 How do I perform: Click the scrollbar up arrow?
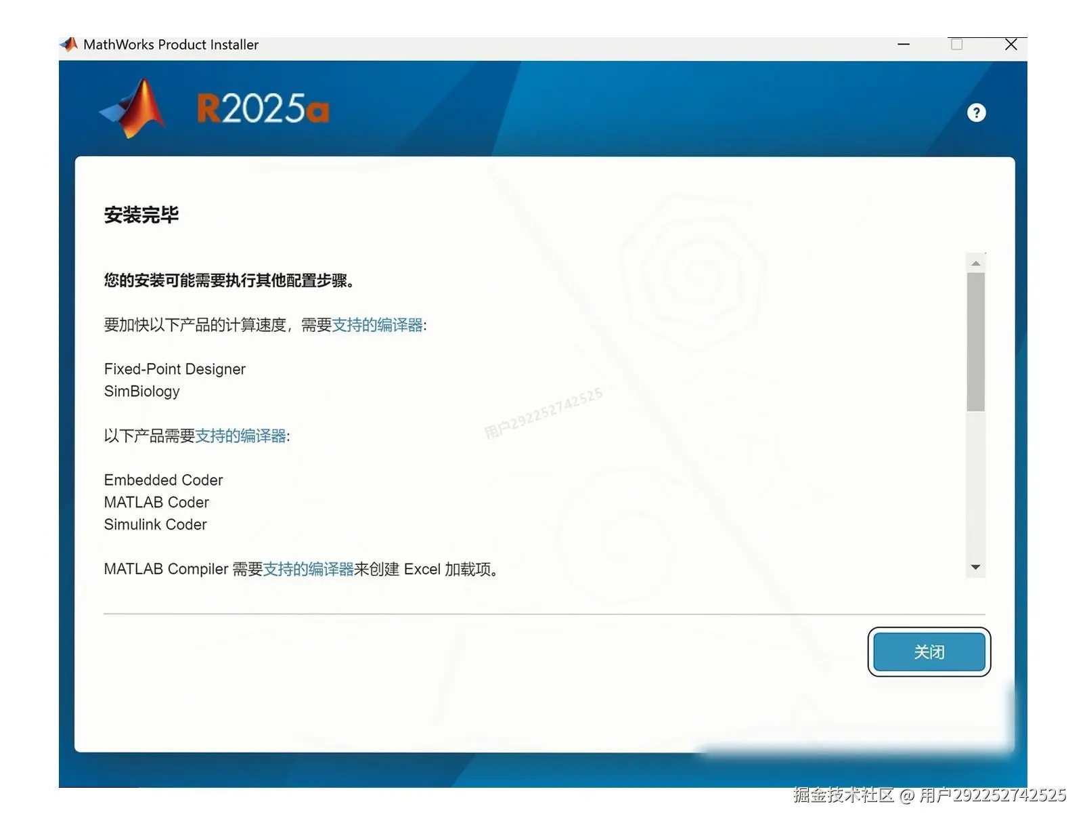click(x=975, y=261)
